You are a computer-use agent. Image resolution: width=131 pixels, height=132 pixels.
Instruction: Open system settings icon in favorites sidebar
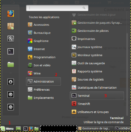(x=11, y=39)
